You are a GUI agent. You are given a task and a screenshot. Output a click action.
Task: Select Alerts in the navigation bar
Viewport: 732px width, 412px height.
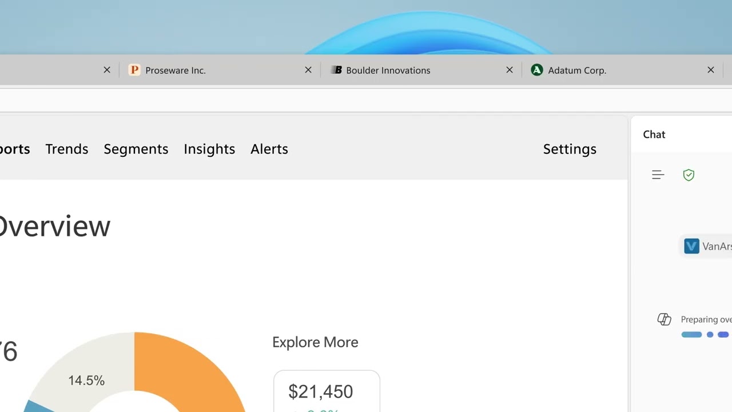point(269,149)
